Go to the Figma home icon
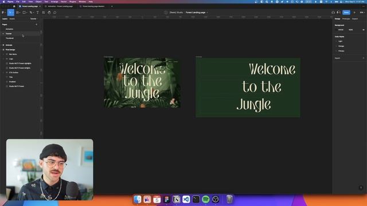The width and height of the screenshot is (367, 206). [x=14, y=6]
